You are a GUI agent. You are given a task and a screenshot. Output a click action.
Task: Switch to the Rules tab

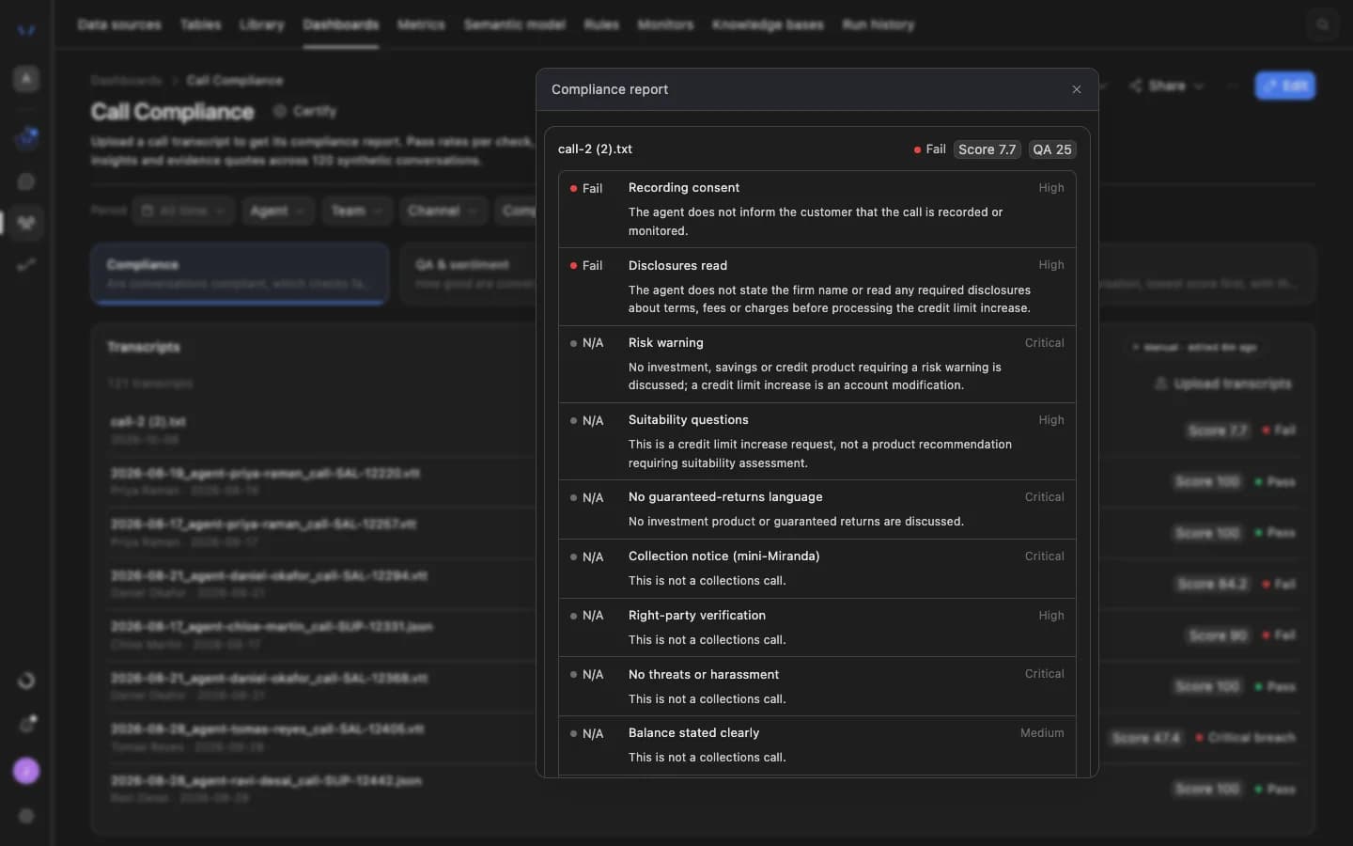[x=601, y=24]
